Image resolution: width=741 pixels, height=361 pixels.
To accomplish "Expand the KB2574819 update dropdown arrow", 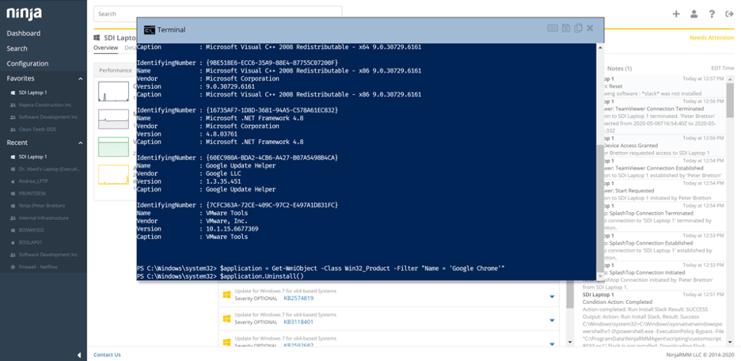I will pyautogui.click(x=552, y=298).
